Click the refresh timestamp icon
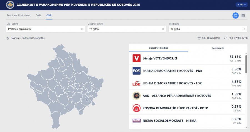 [226, 38]
